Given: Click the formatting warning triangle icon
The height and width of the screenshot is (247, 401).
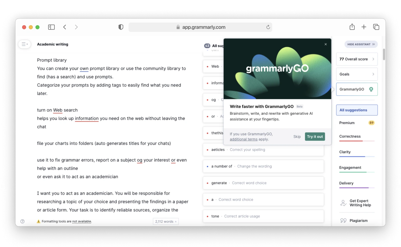Looking at the screenshot, I should (x=39, y=221).
